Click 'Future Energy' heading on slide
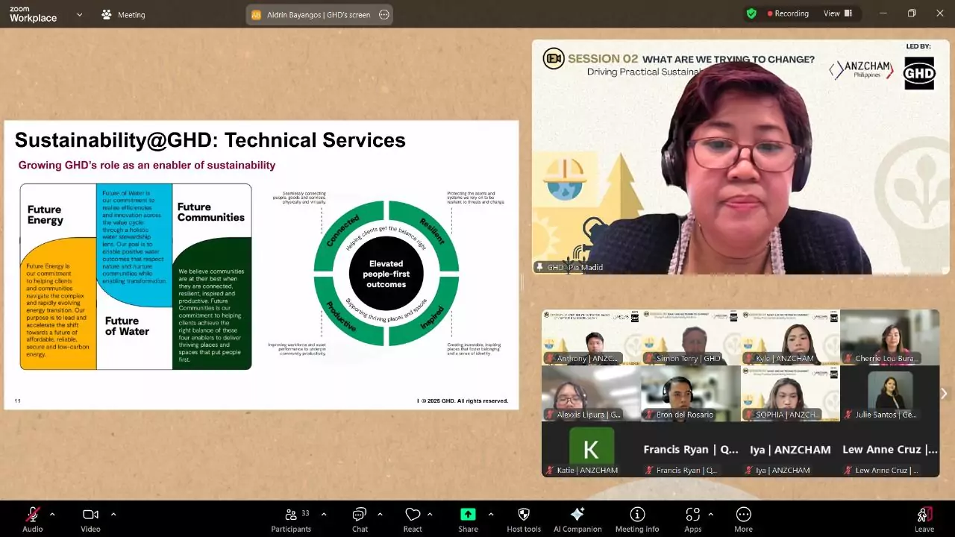Screen dimensions: 955x537 click(x=46, y=215)
